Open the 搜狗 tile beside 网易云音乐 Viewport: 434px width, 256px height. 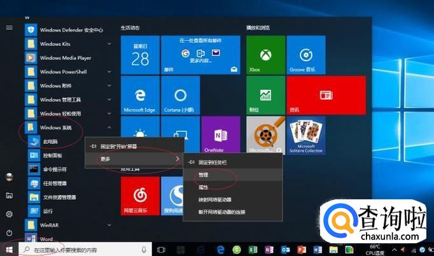pos(172,196)
